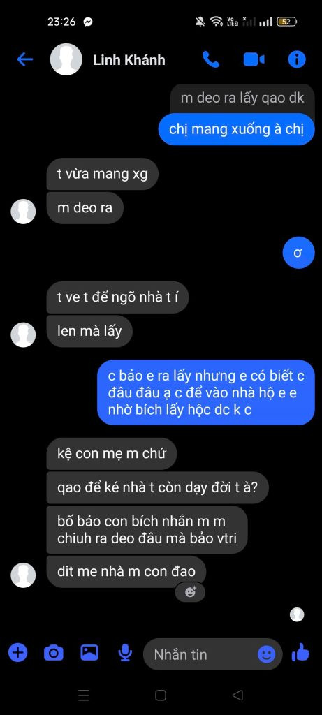Image resolution: width=322 pixels, height=715 pixels.
Task: Open Linh Khánh profile picture in header
Action: pyautogui.click(x=66, y=59)
